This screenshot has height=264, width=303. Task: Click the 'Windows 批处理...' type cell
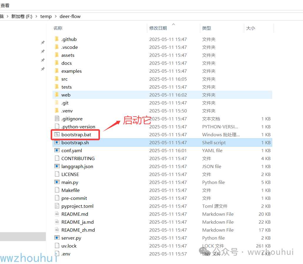[221, 135]
